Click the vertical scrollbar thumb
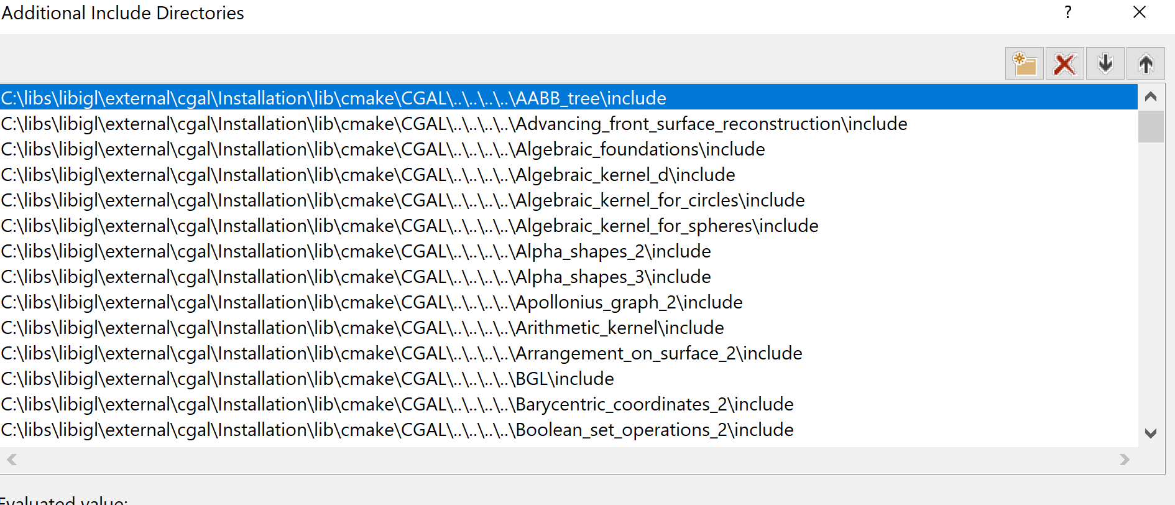Viewport: 1175px width, 505px height. pyautogui.click(x=1151, y=127)
